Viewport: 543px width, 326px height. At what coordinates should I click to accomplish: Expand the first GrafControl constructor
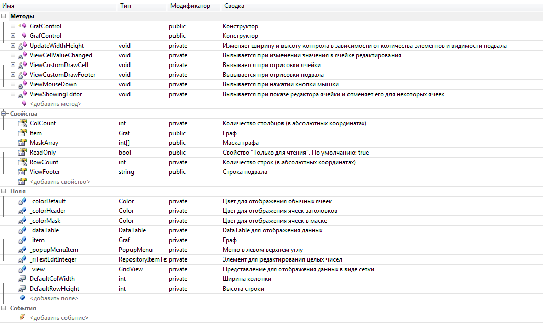[13, 26]
